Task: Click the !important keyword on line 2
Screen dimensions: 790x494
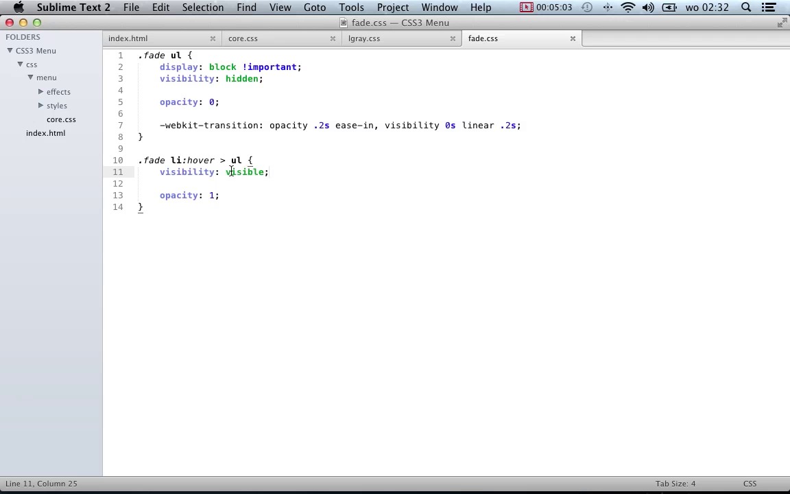Action: (x=270, y=67)
